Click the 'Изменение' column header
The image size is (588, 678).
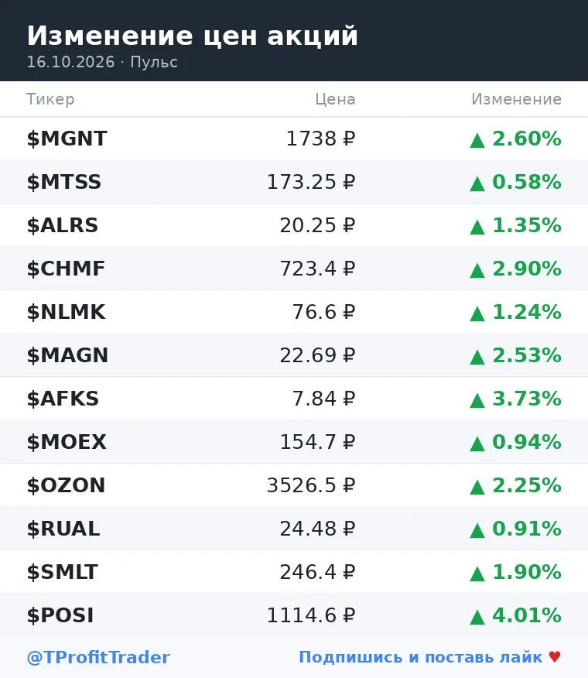[x=517, y=99]
